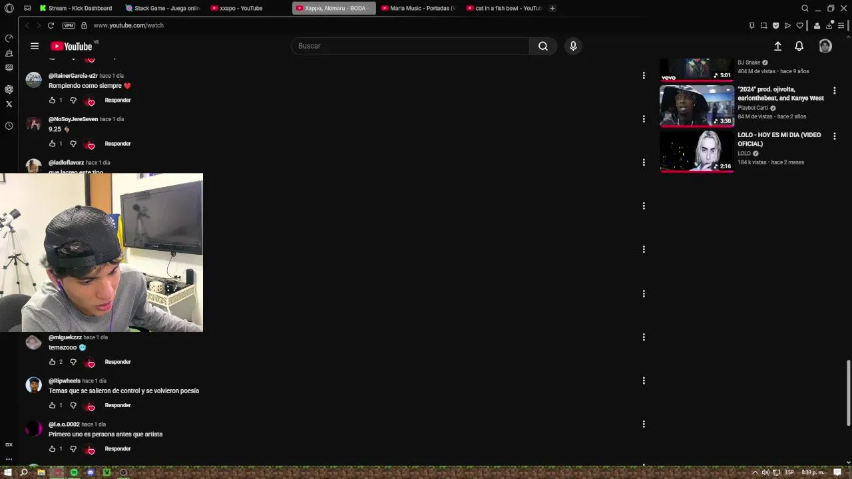Open options menu for @NoSoyJereSeven comment
The height and width of the screenshot is (479, 852).
tap(644, 118)
